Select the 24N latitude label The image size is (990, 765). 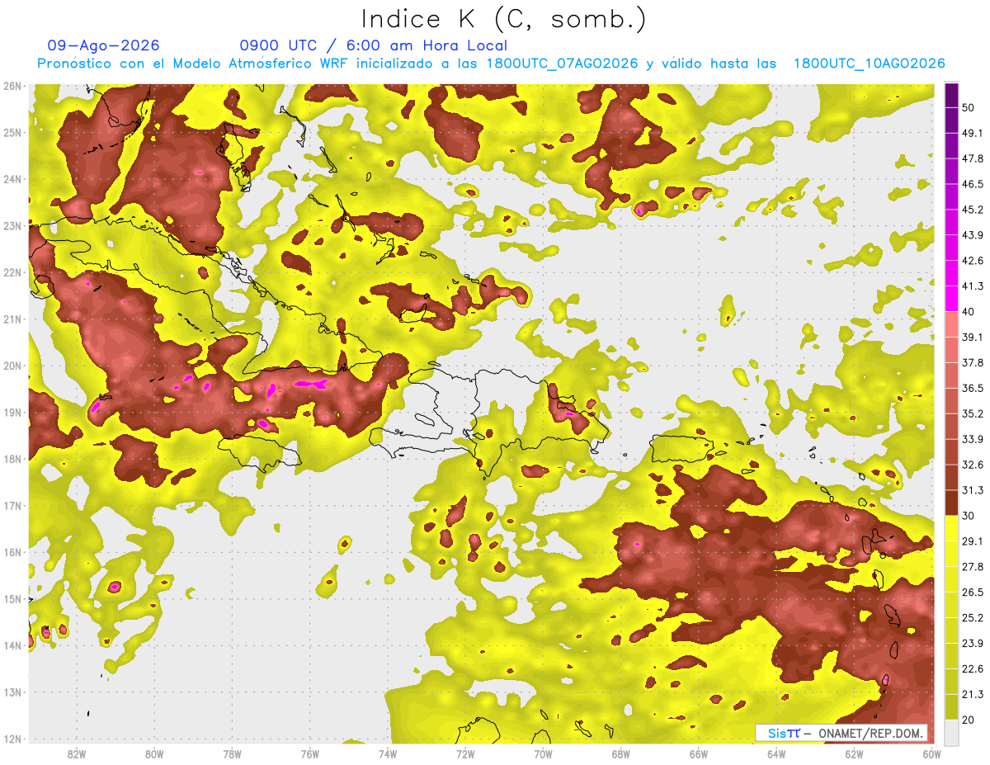pos(12,179)
